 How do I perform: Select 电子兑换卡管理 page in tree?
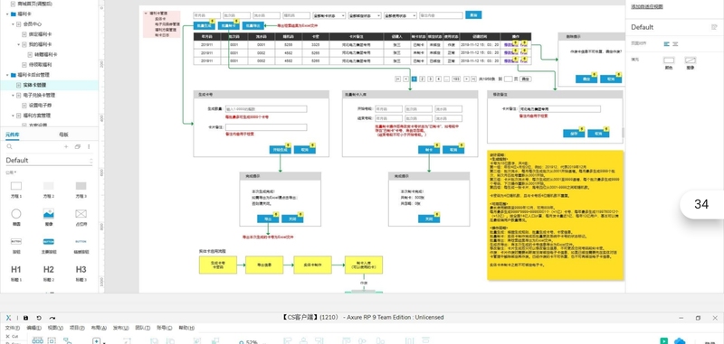click(39, 96)
